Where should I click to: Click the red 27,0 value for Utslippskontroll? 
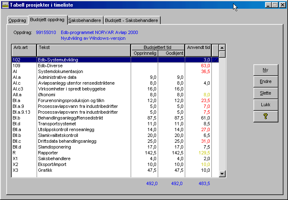(206, 130)
